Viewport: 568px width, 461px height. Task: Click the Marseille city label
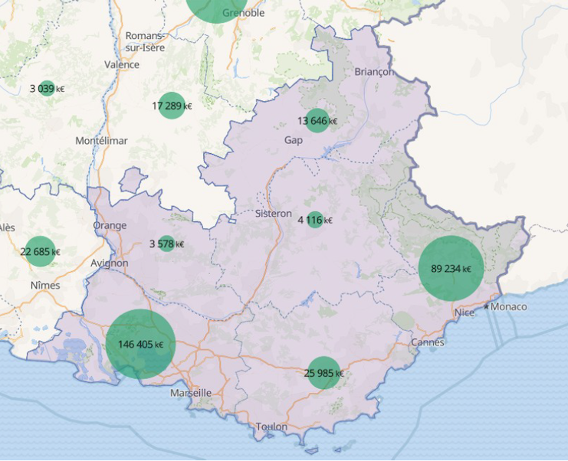point(191,393)
